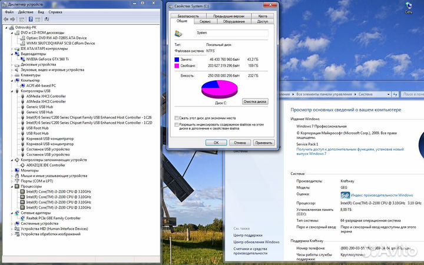Expand the Дисковые устройства node

[12, 65]
